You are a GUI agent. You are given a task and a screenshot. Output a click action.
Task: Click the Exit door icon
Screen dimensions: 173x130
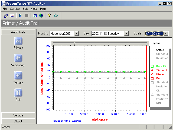(18, 93)
